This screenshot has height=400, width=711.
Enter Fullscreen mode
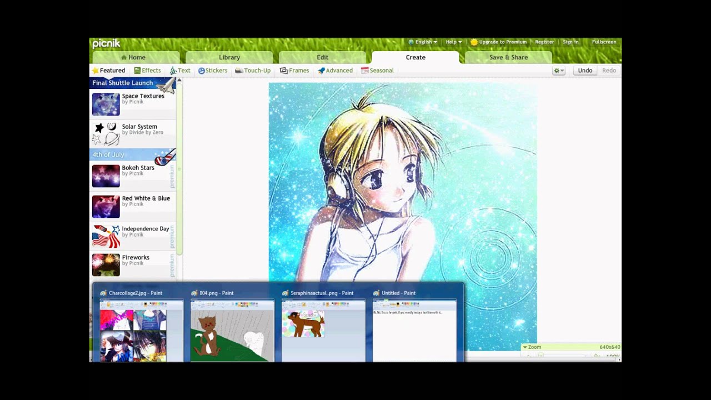(x=604, y=42)
